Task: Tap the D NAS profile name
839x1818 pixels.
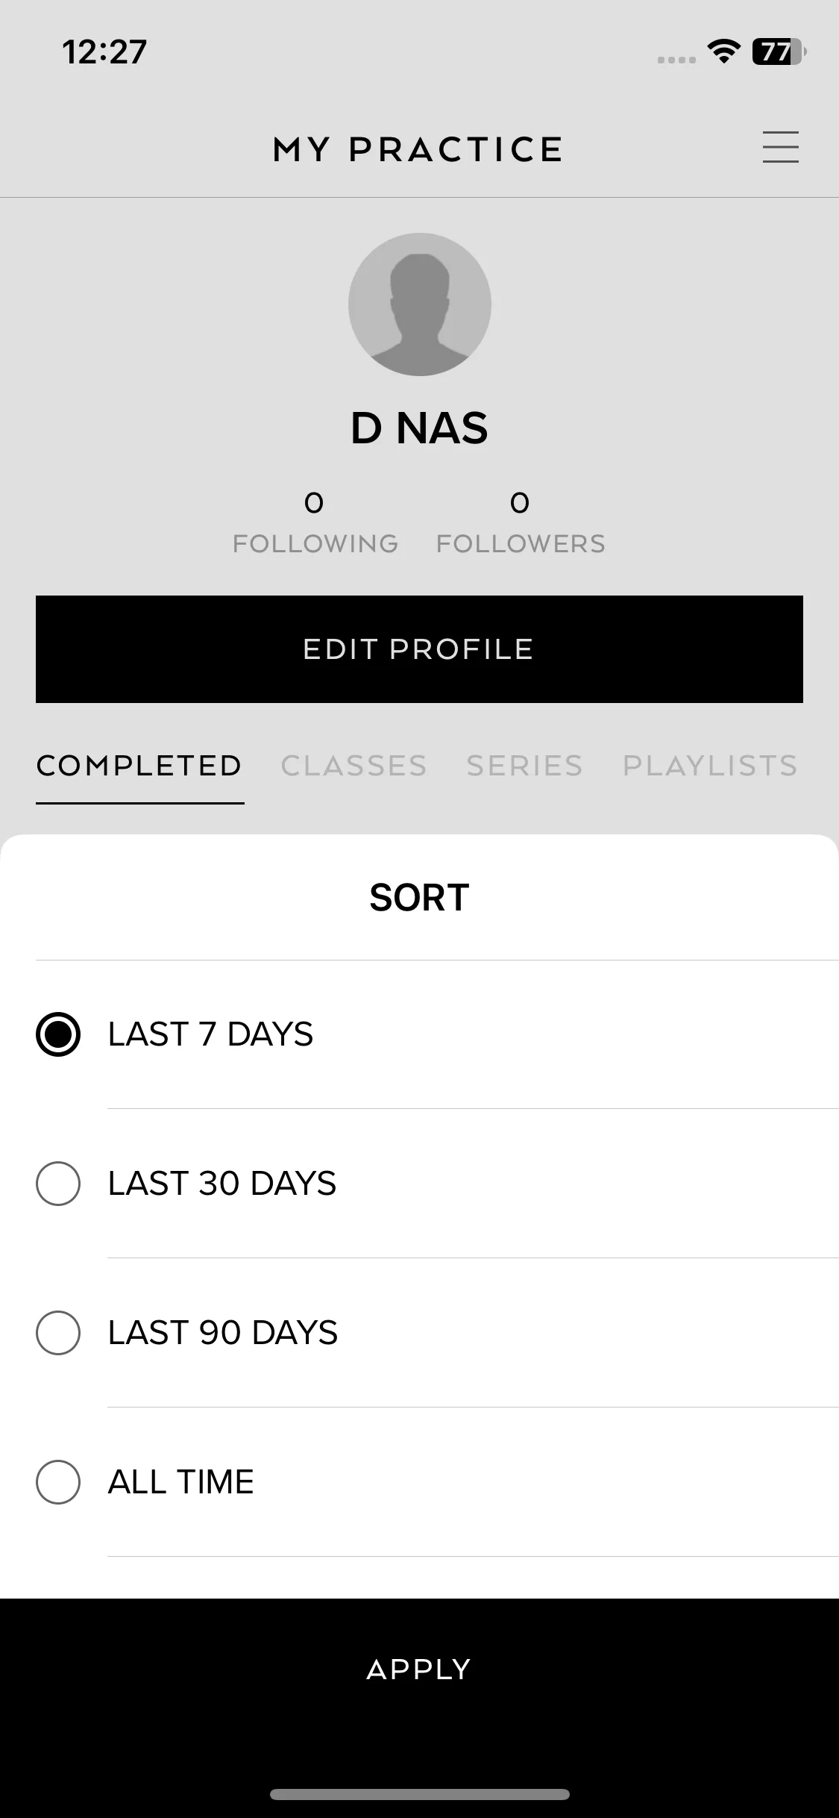Action: 419,428
